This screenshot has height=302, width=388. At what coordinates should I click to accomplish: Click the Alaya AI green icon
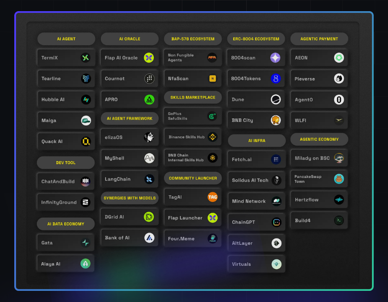tap(85, 264)
